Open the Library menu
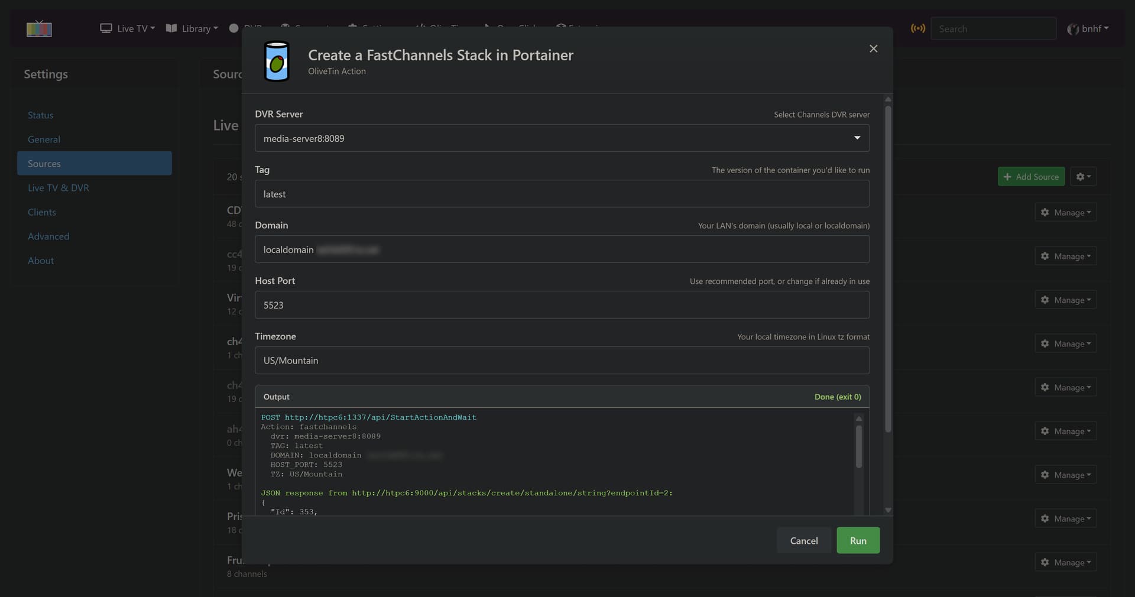Image resolution: width=1135 pixels, height=597 pixels. click(x=192, y=28)
